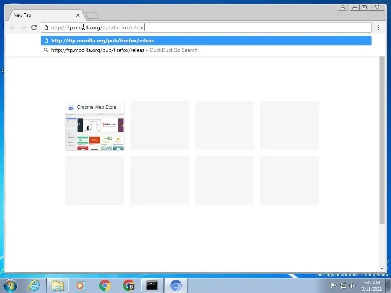Switch to the command prompt taskbar window
Image resolution: width=391 pixels, height=293 pixels.
click(x=152, y=285)
